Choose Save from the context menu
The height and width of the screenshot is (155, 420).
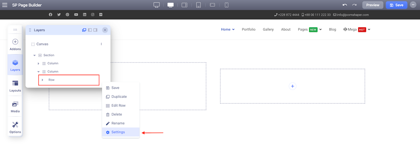point(121,88)
